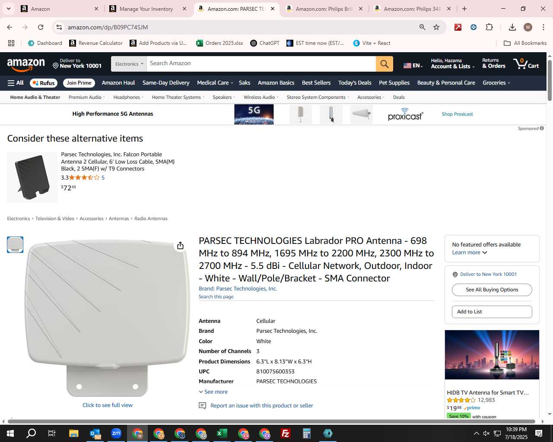This screenshot has height=442, width=553.
Task: Expand See more product details
Action: pos(213,392)
